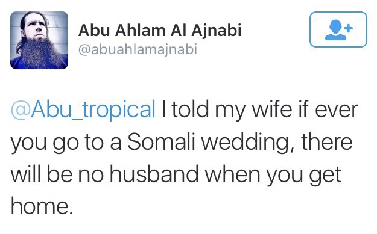Tap the follow user icon button
377x234 pixels.
tap(338, 29)
